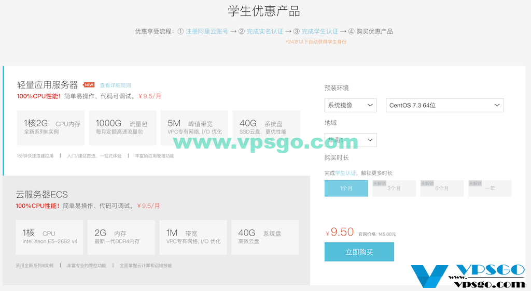531x291 pixels.
Task: Click the 40G 高效云盘 card
Action: [265, 237]
